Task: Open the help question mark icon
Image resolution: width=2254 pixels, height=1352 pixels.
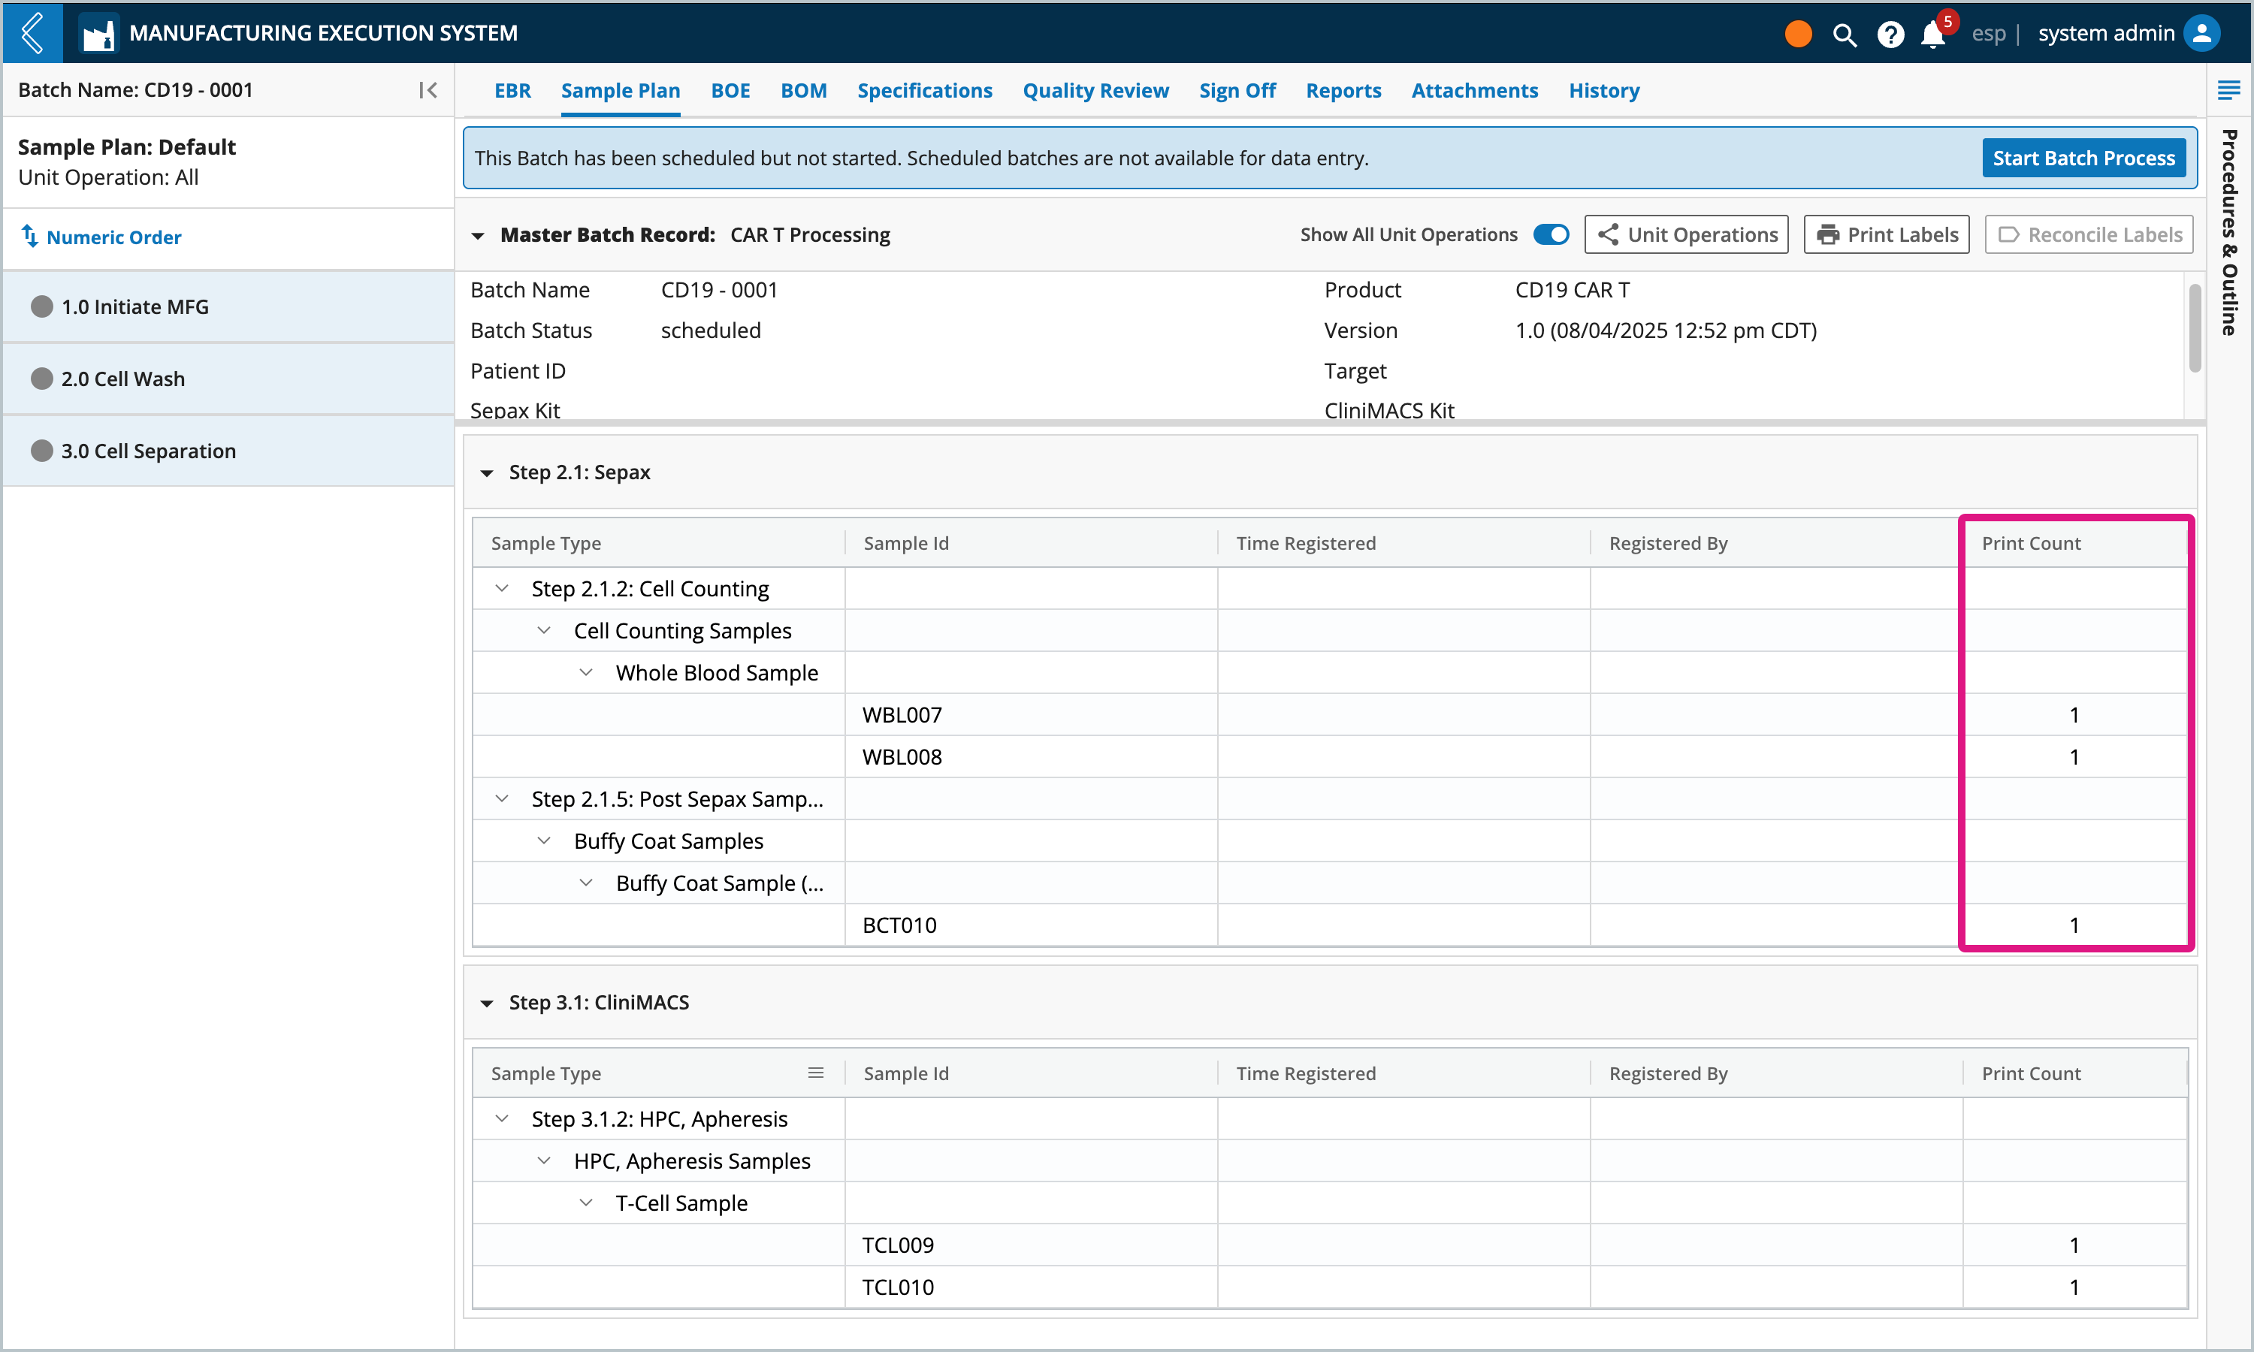Action: pyautogui.click(x=1890, y=35)
